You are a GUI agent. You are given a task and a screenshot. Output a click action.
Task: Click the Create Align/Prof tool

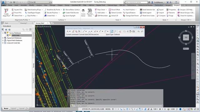pos(6,12)
